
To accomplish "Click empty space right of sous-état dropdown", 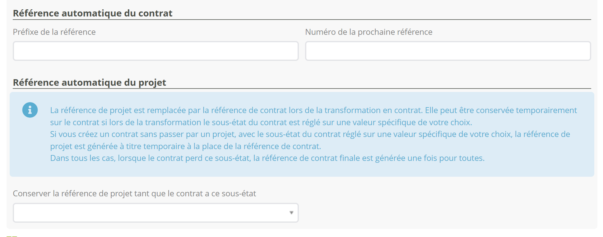I will coord(445,213).
